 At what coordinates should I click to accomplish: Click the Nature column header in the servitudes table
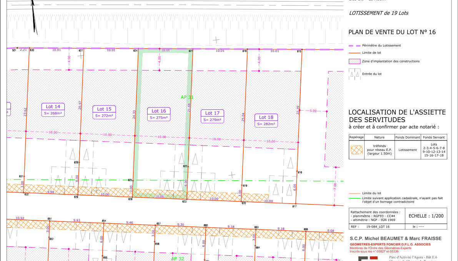click(x=380, y=137)
